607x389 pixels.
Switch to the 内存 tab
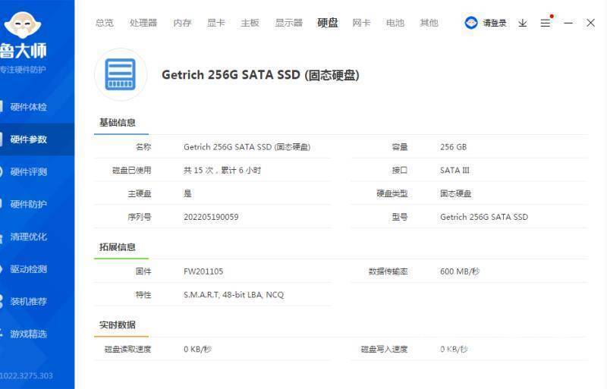tap(182, 23)
